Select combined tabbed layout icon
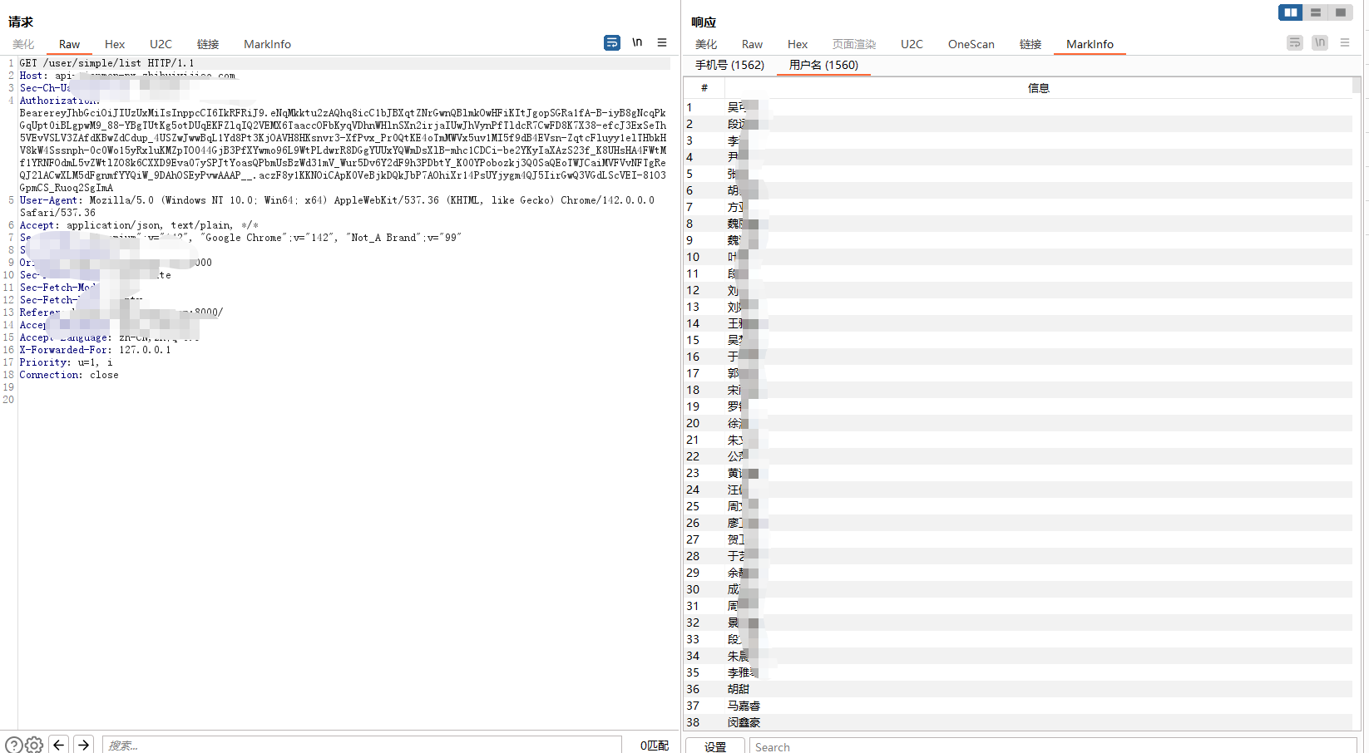This screenshot has height=753, width=1369. [1341, 12]
